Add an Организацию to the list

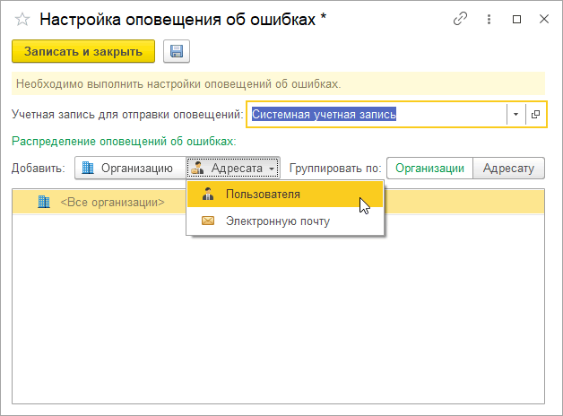[127, 168]
